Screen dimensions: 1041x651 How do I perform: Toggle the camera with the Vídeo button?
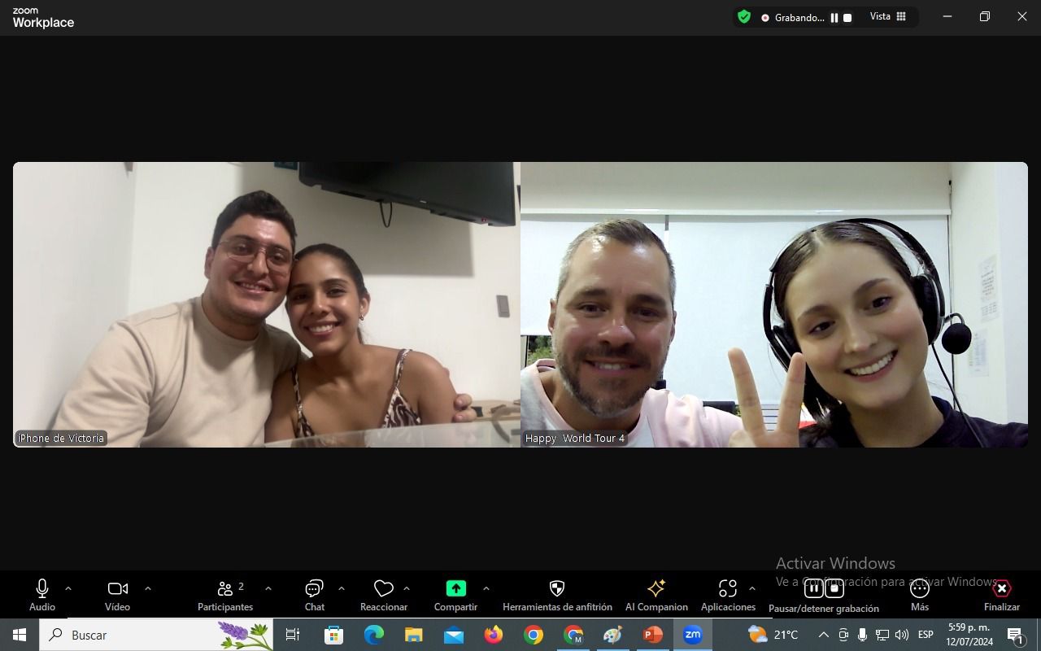117,595
